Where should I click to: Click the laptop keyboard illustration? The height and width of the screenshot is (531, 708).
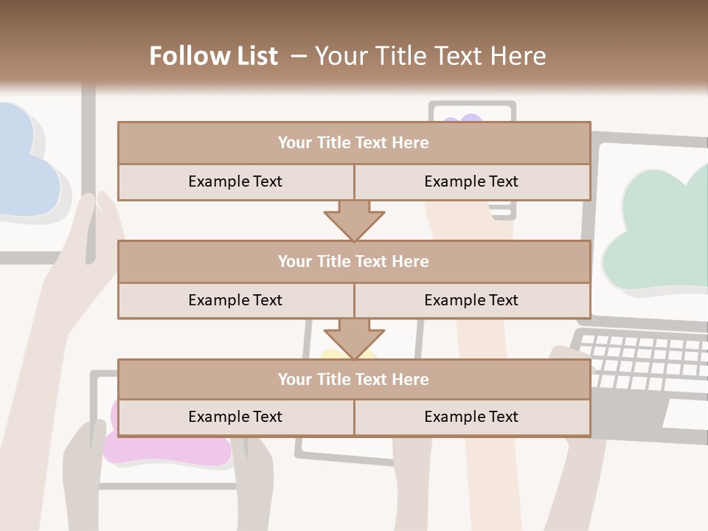click(642, 361)
